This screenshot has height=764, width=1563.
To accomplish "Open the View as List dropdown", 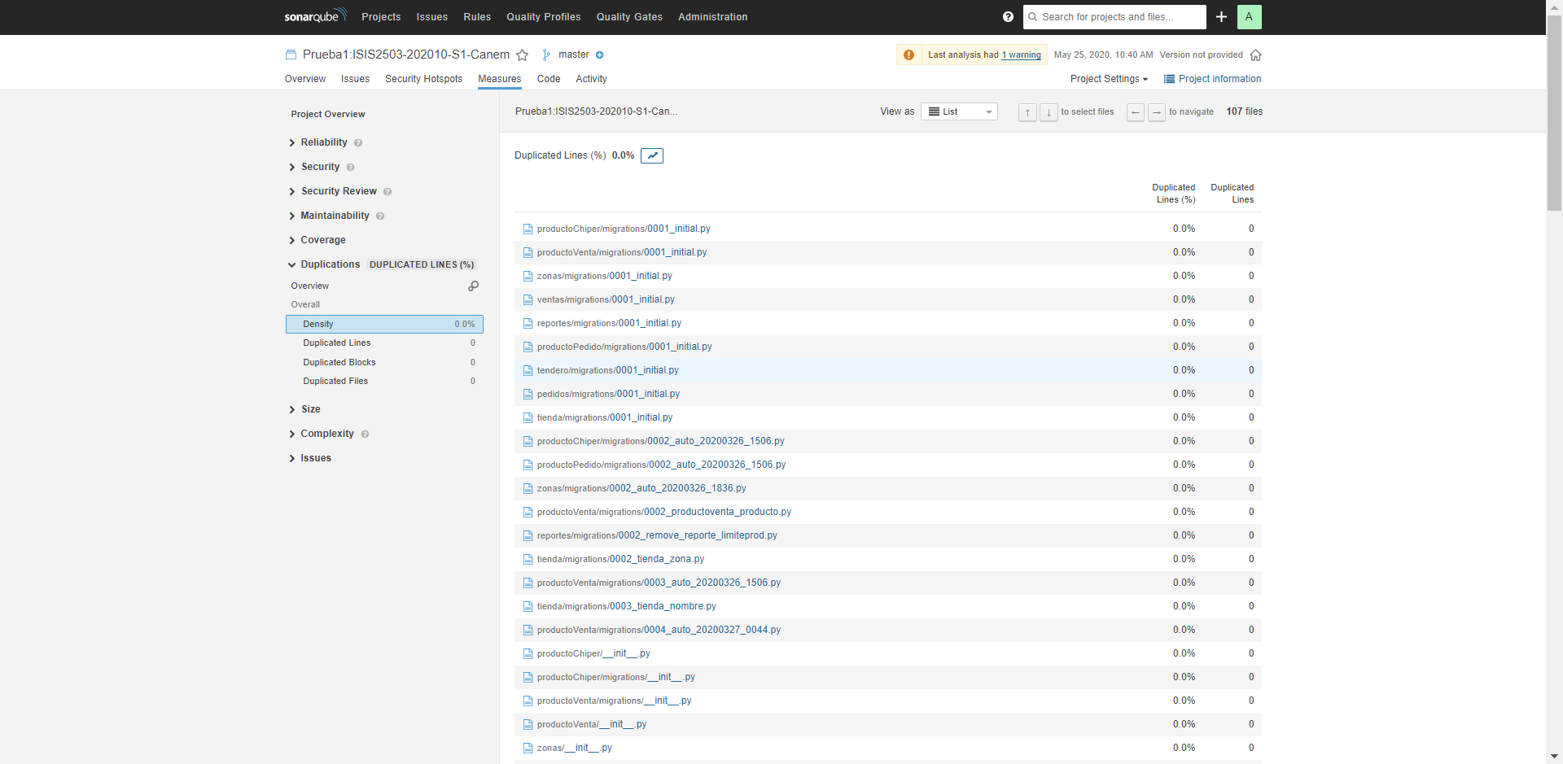I will [959, 111].
